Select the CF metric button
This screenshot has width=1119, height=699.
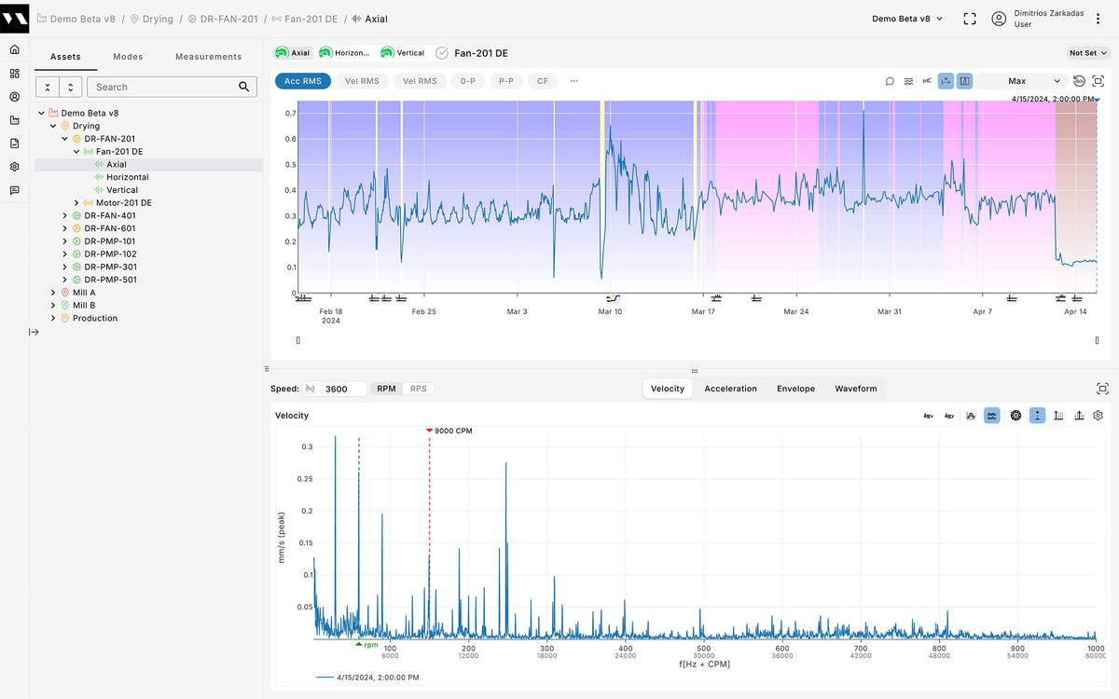[543, 81]
